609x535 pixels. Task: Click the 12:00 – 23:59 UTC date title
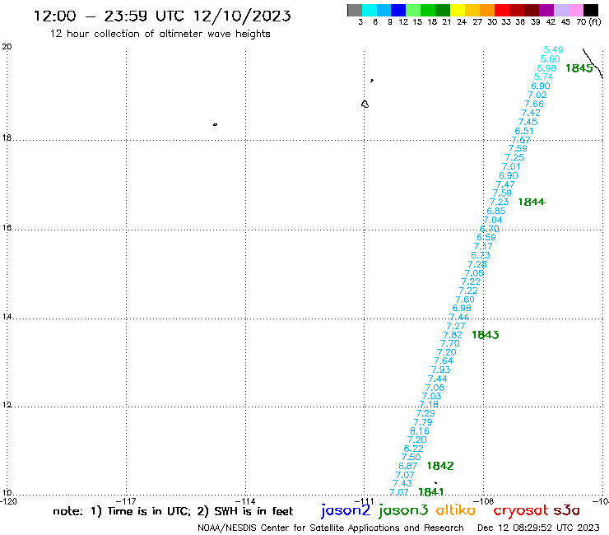coord(162,16)
